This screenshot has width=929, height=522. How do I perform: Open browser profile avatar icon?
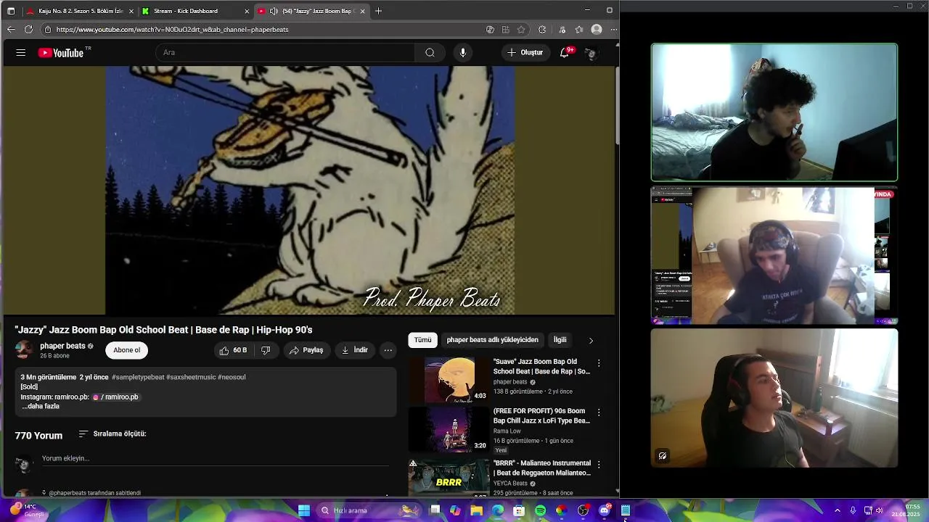click(x=597, y=30)
